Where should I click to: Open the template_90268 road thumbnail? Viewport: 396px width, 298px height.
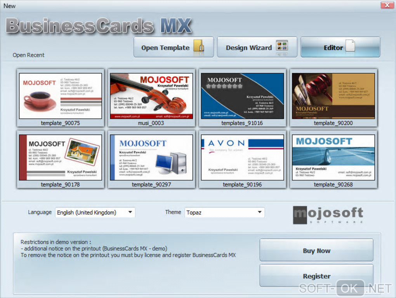click(333, 158)
